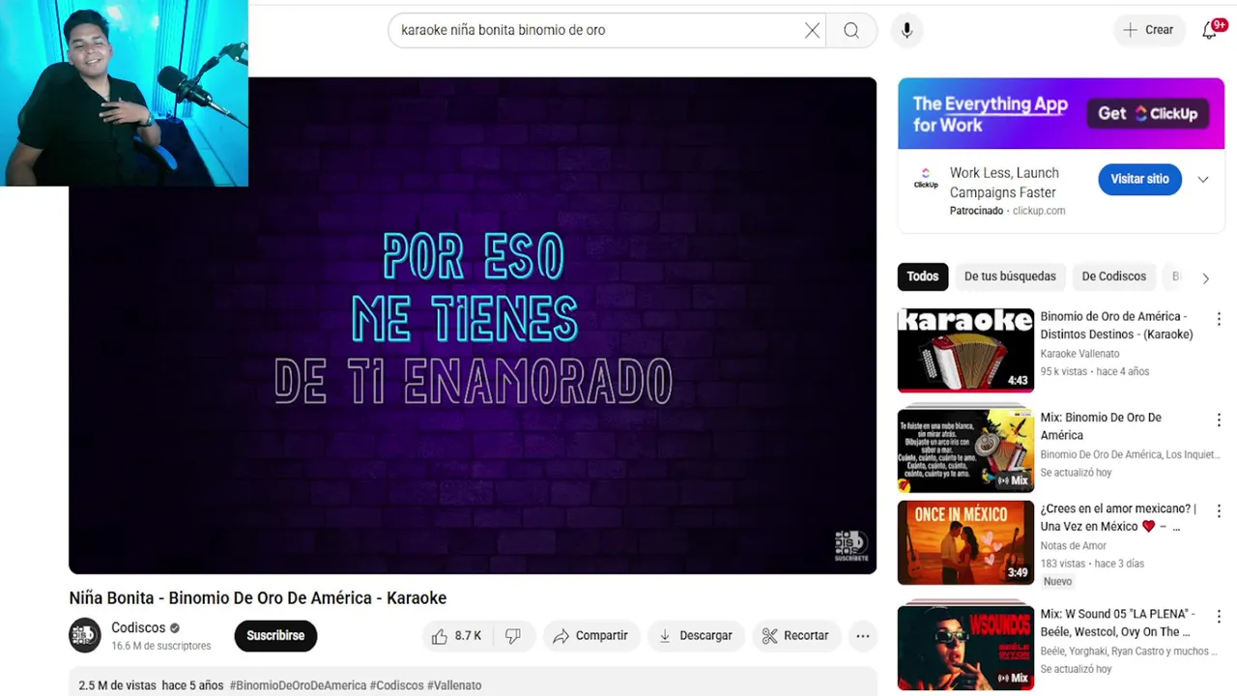Viewport: 1237px width, 696px height.
Task: Open ¿Crees en el amor mexicano? title
Action: point(1118,517)
